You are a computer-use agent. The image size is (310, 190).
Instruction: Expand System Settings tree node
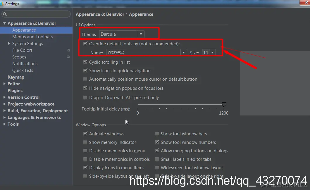9,44
